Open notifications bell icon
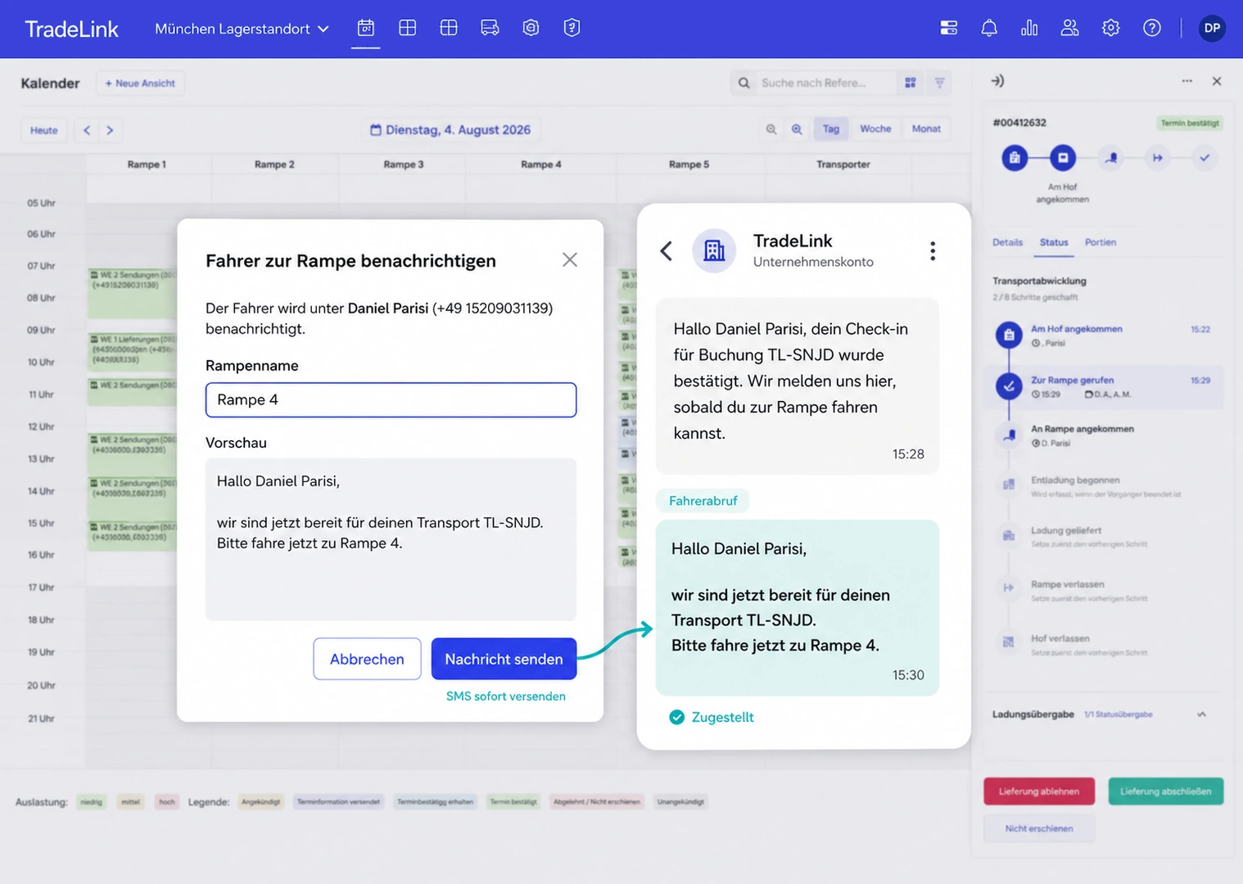1243x884 pixels. (989, 28)
